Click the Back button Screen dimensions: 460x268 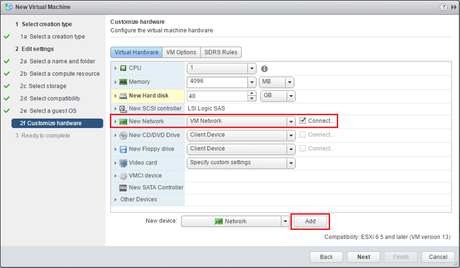click(x=326, y=257)
